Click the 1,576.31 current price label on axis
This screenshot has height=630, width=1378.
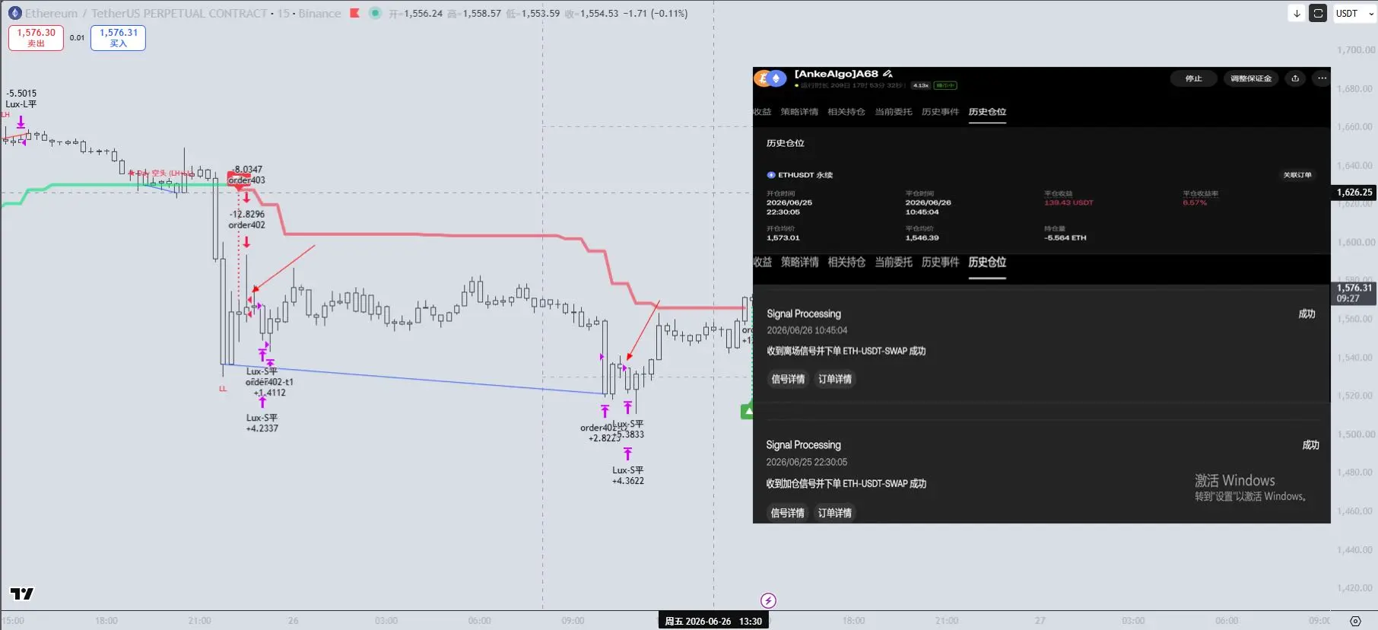(x=1354, y=293)
